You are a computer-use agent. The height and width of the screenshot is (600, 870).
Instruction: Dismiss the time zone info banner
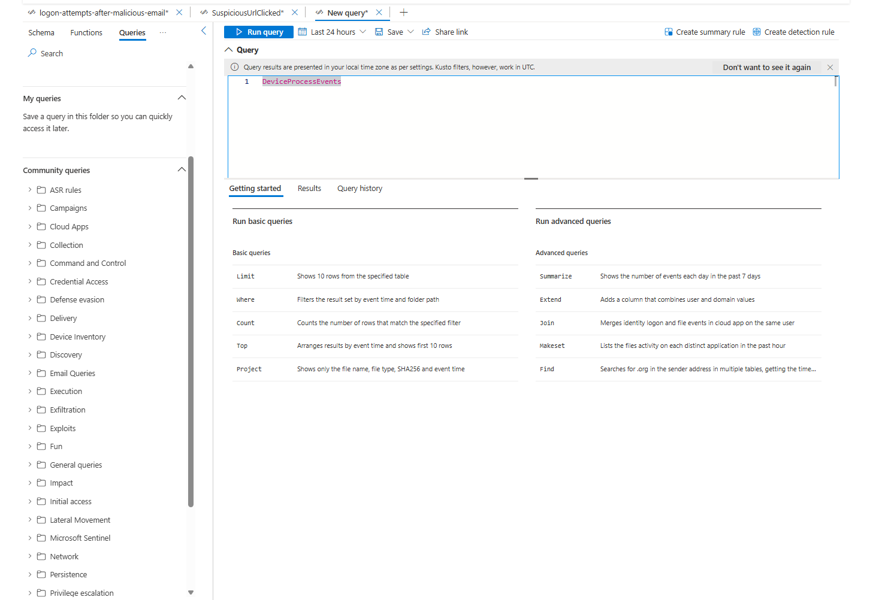(830, 68)
